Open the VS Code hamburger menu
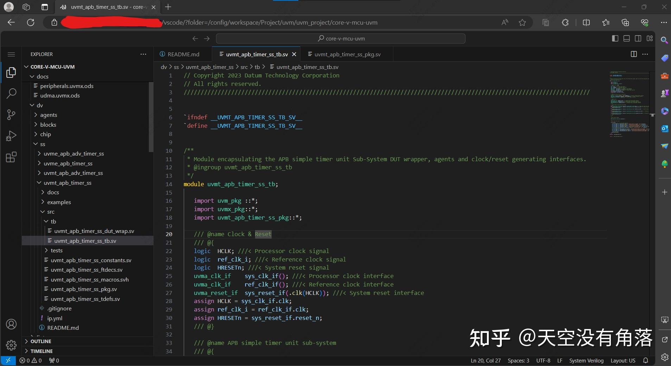 (11, 54)
